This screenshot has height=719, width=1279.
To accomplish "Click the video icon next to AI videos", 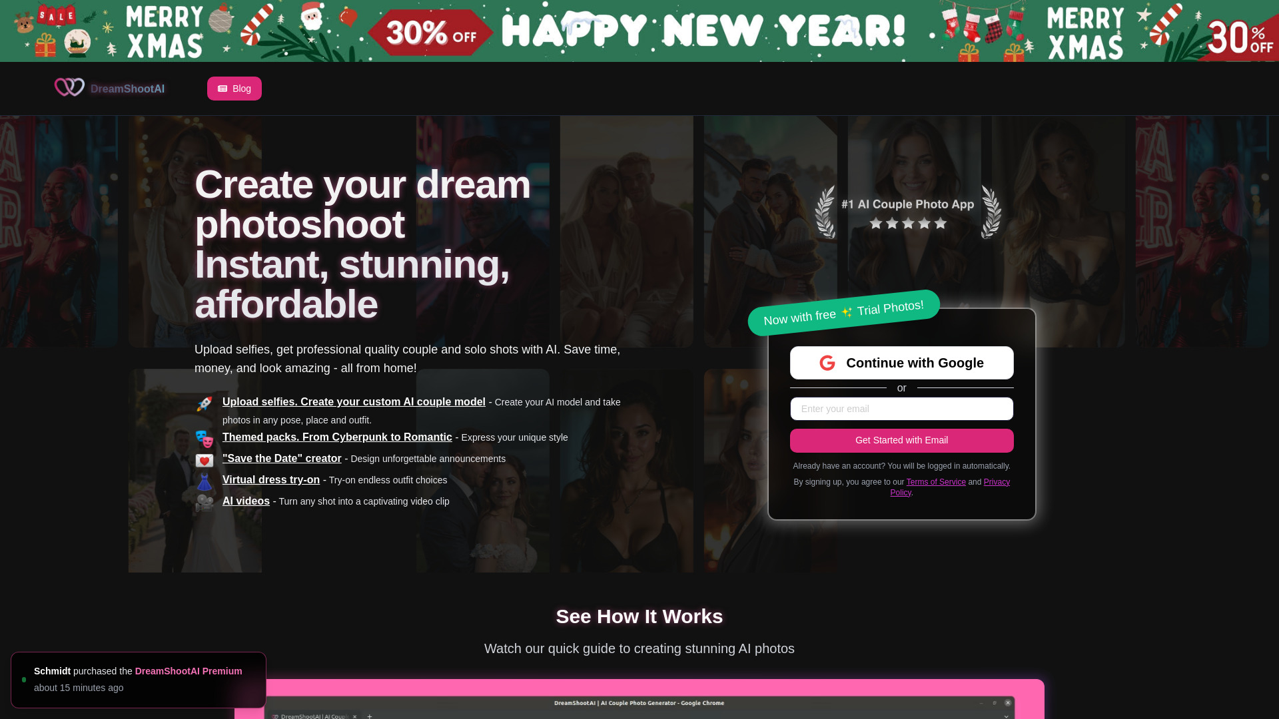I will tap(204, 501).
